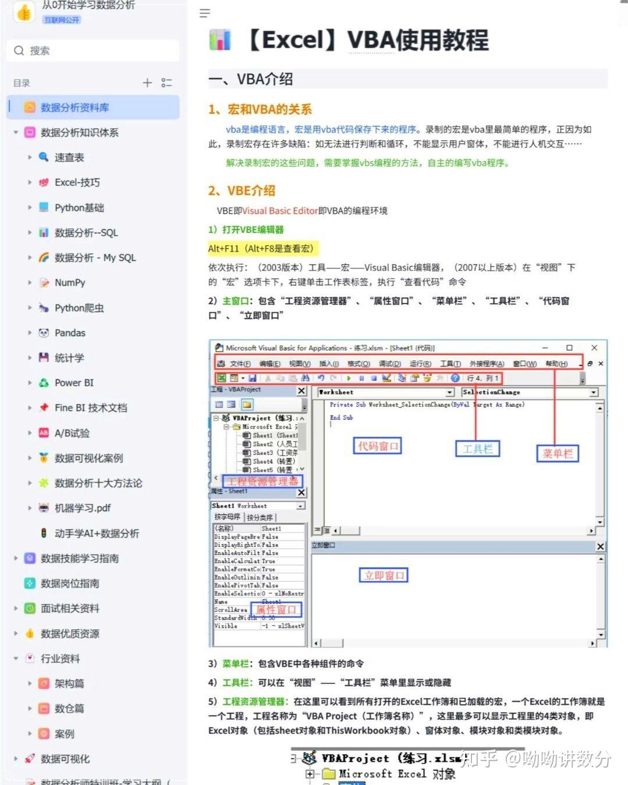
Task: Click the Power BI clover icon
Action: click(x=44, y=383)
